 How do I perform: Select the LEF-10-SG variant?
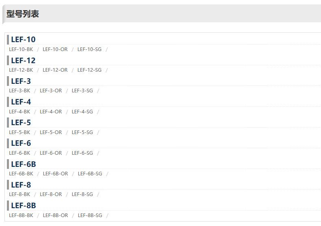[89, 49]
